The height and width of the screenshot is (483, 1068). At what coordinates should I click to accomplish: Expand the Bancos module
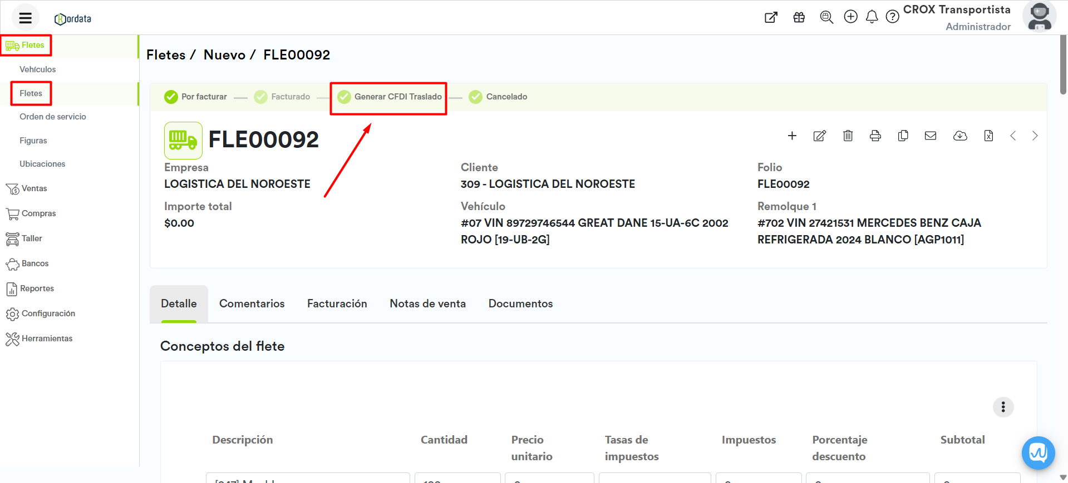point(27,263)
